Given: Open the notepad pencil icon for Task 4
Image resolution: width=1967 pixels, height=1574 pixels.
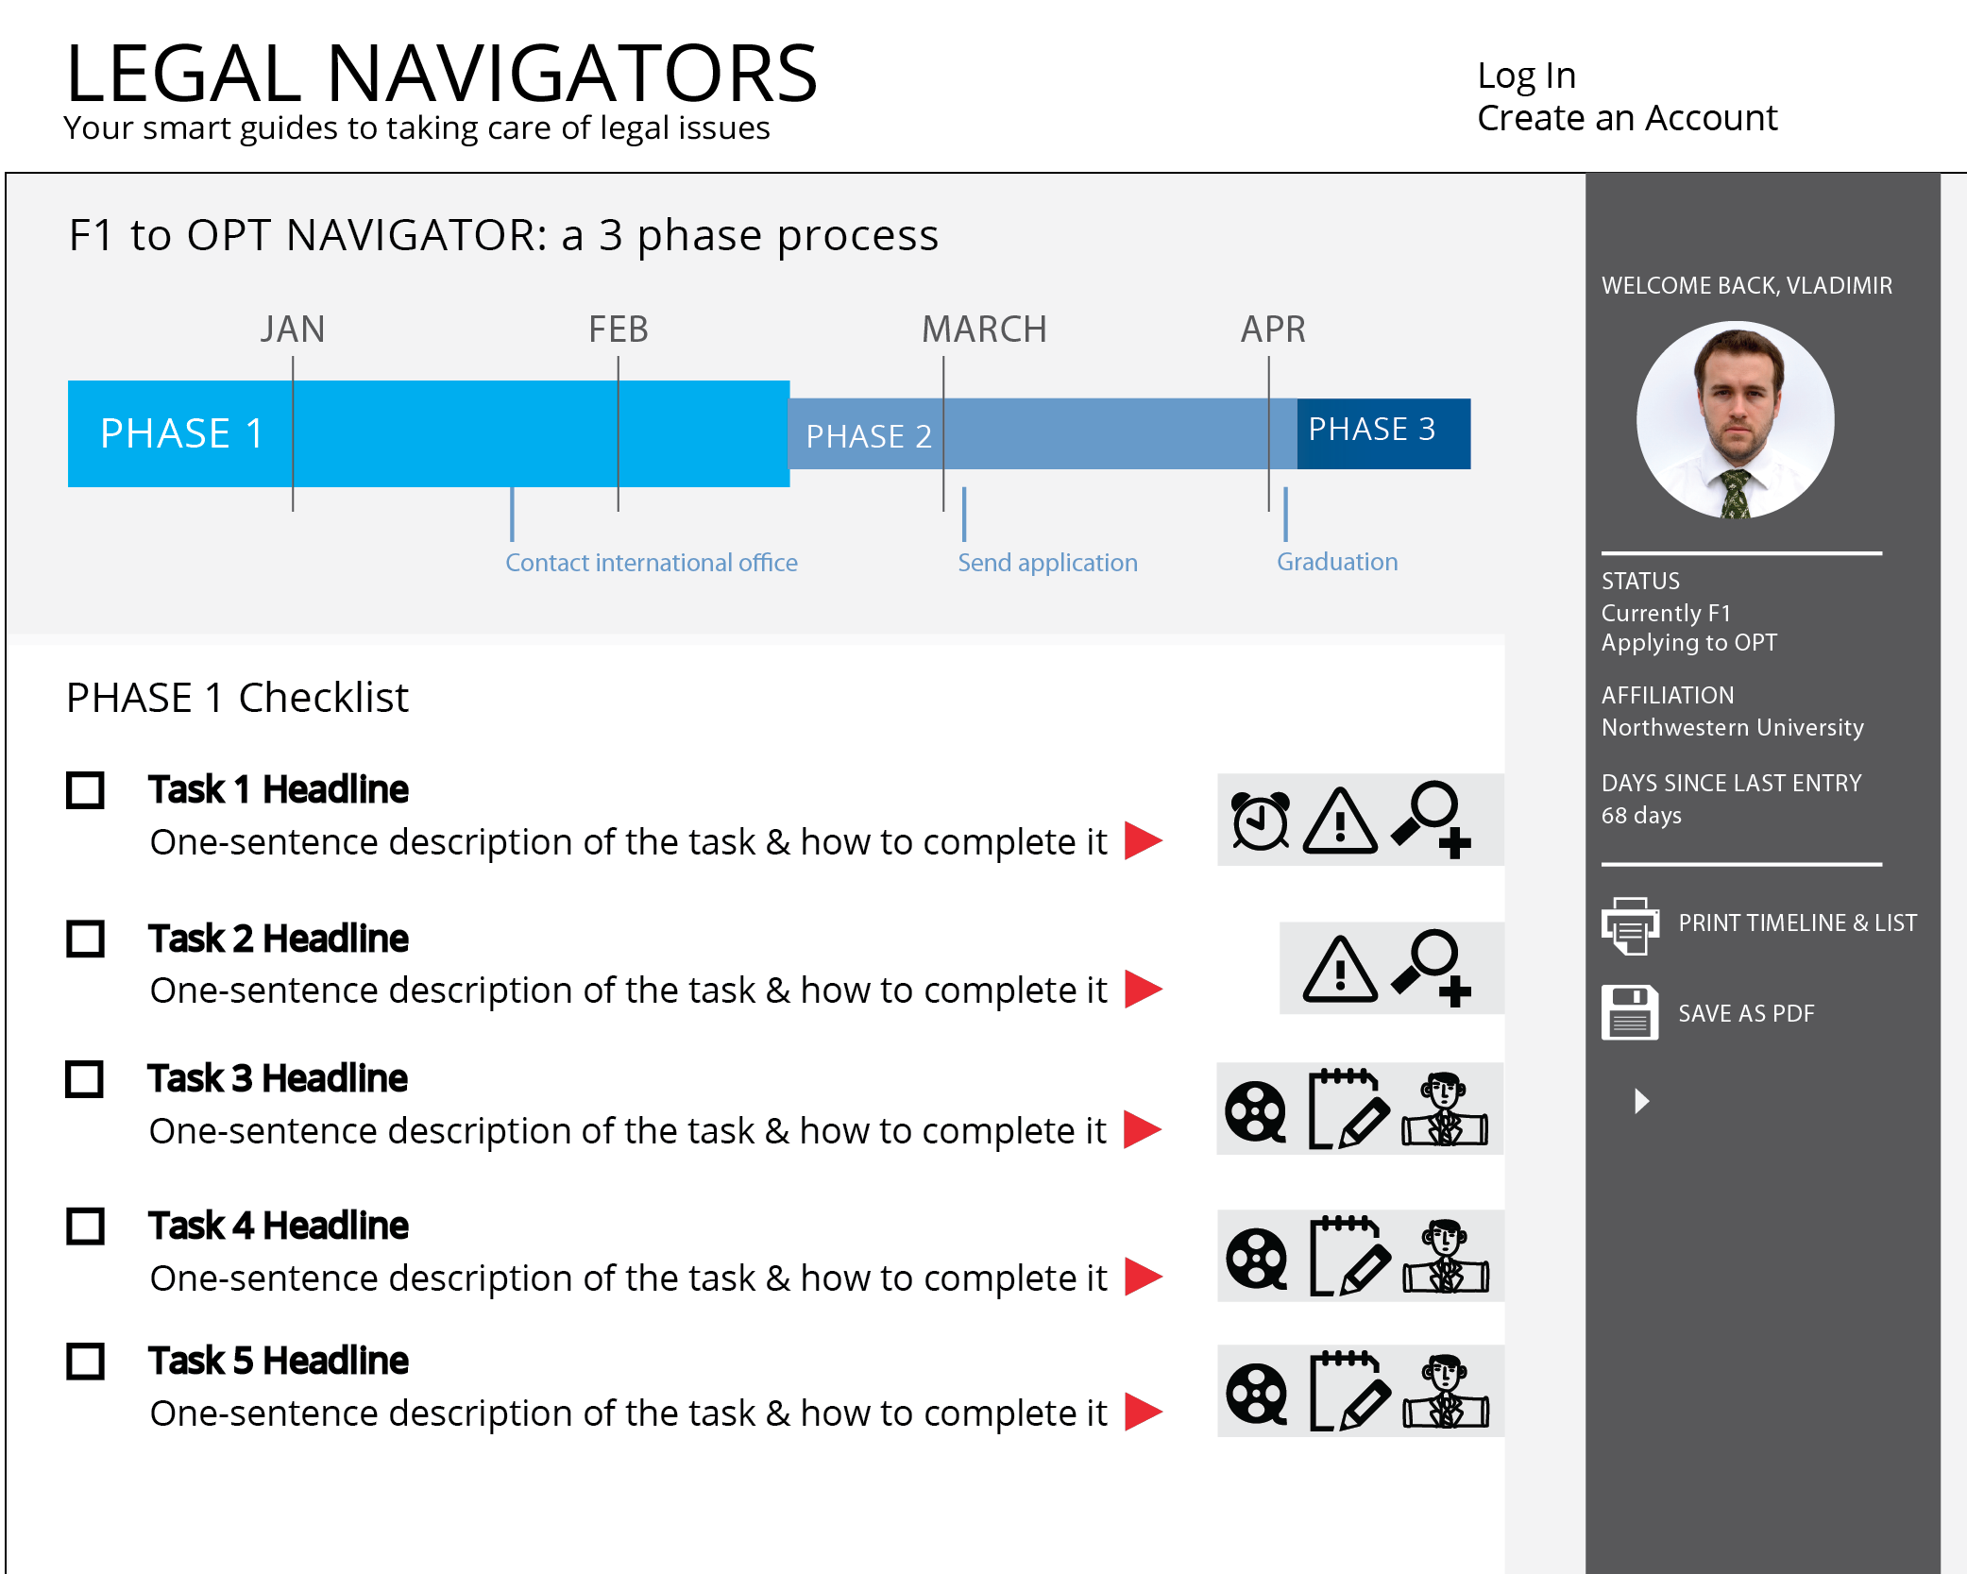Looking at the screenshot, I should pyautogui.click(x=1349, y=1256).
